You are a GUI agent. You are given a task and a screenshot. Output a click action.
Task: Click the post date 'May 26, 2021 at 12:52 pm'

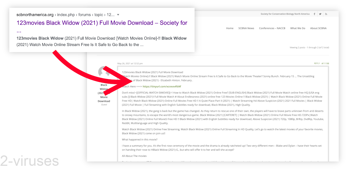(130, 63)
